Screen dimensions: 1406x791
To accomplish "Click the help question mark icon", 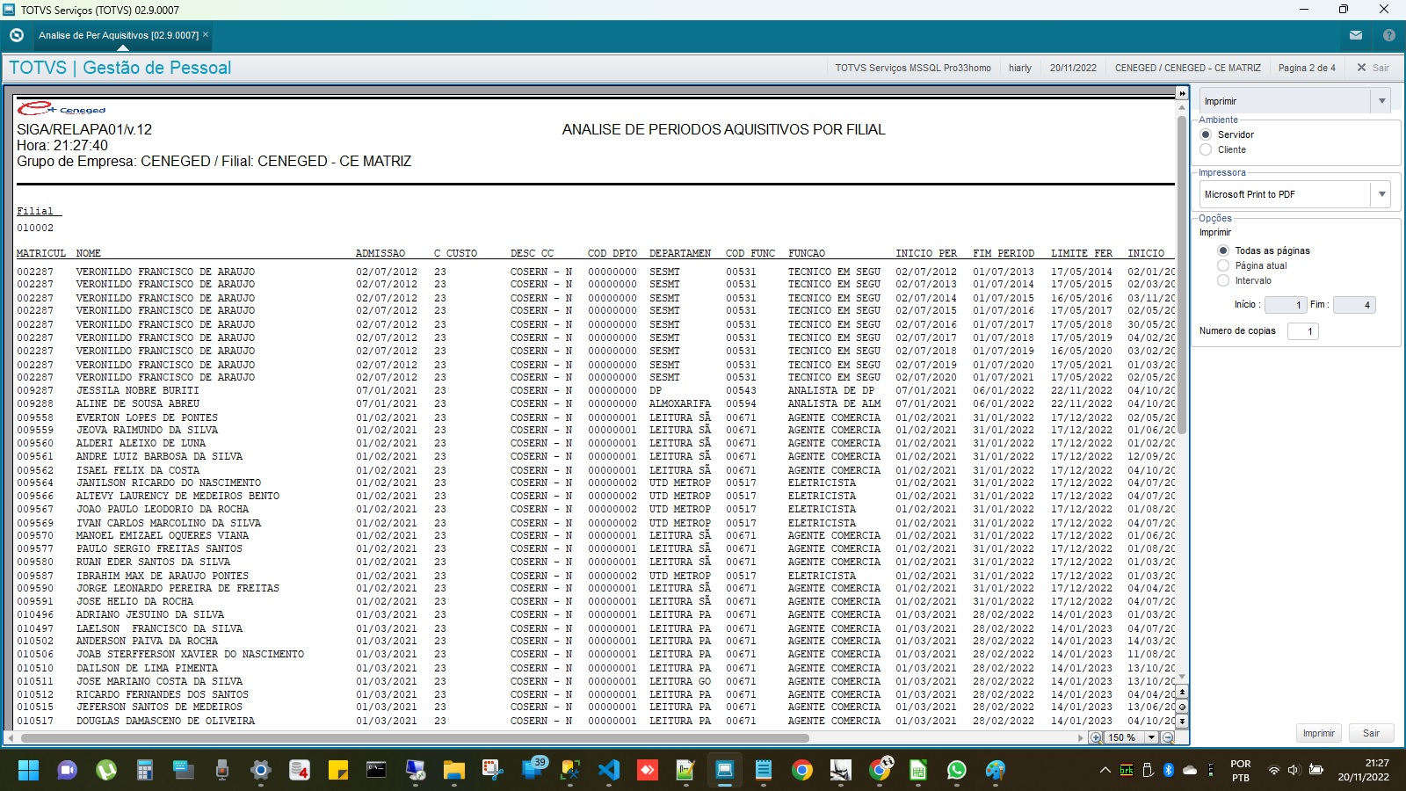I will pyautogui.click(x=1388, y=35).
